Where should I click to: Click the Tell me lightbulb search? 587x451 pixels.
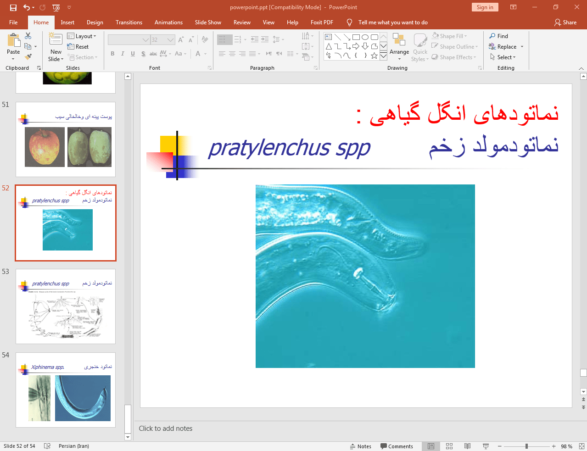350,22
